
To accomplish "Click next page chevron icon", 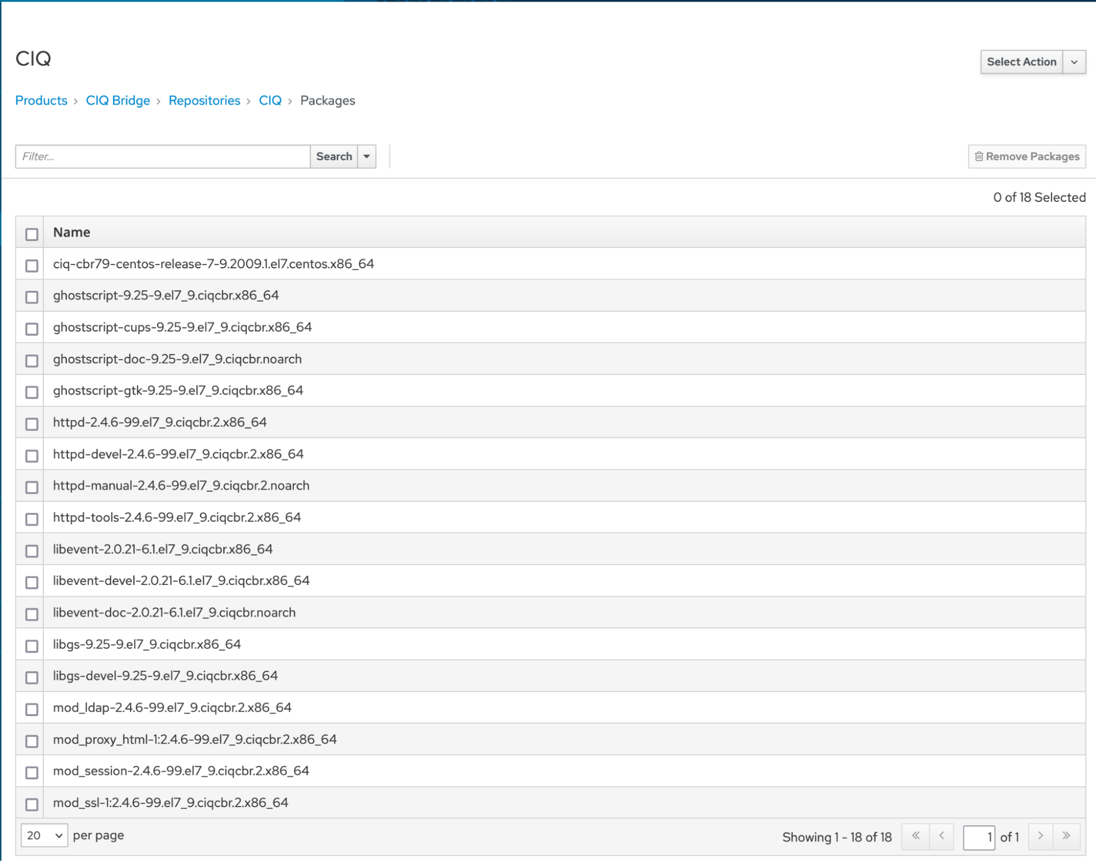I will pyautogui.click(x=1040, y=836).
